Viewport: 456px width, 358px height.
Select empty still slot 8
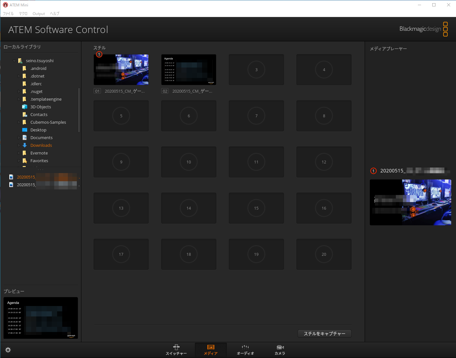click(324, 116)
